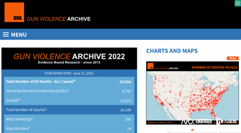The width and height of the screenshot is (241, 133).
Task: Click the Gun Violence Archive 2022 banner
Action: tap(69, 59)
